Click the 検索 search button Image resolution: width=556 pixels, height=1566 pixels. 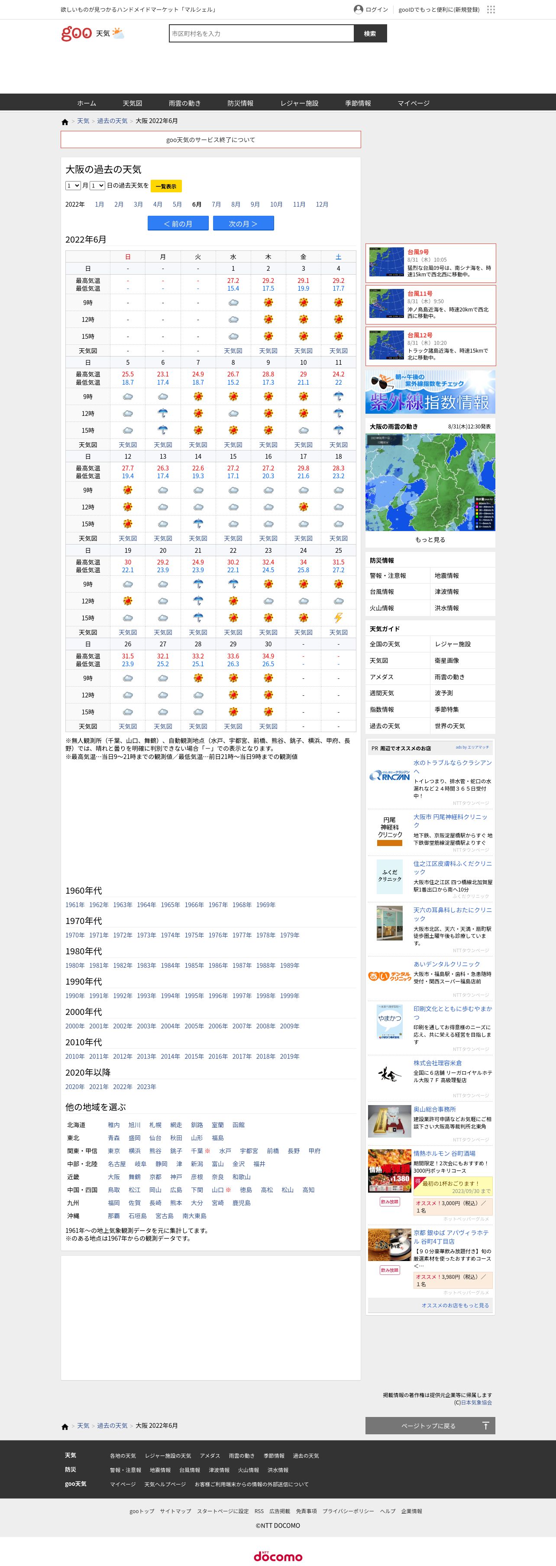[370, 33]
